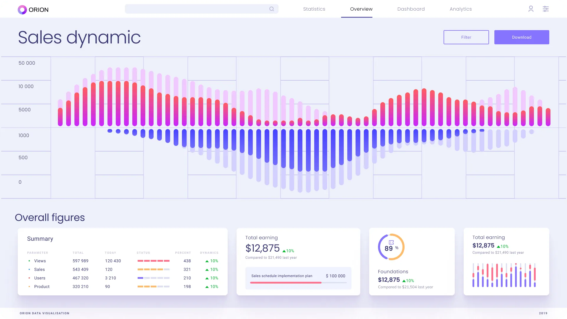Viewport: 567px width, 319px height.
Task: Open the Analytics section
Action: 460,9
